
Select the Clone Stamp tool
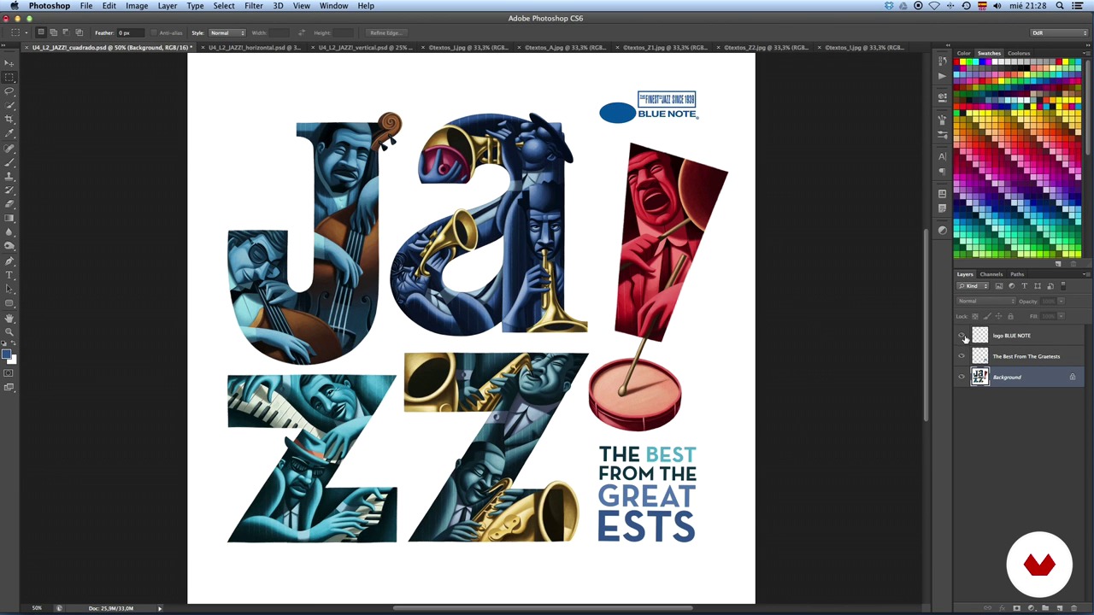pyautogui.click(x=9, y=176)
